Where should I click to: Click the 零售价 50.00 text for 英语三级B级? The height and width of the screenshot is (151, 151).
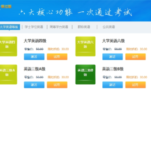coord(112,77)
